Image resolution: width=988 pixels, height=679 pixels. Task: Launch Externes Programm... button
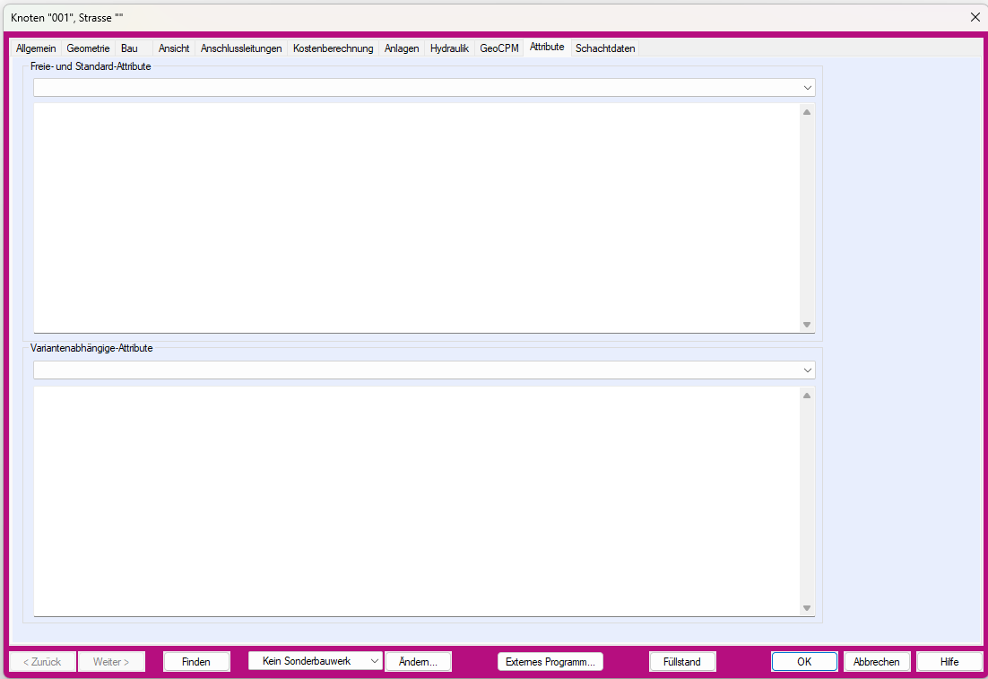click(x=550, y=662)
